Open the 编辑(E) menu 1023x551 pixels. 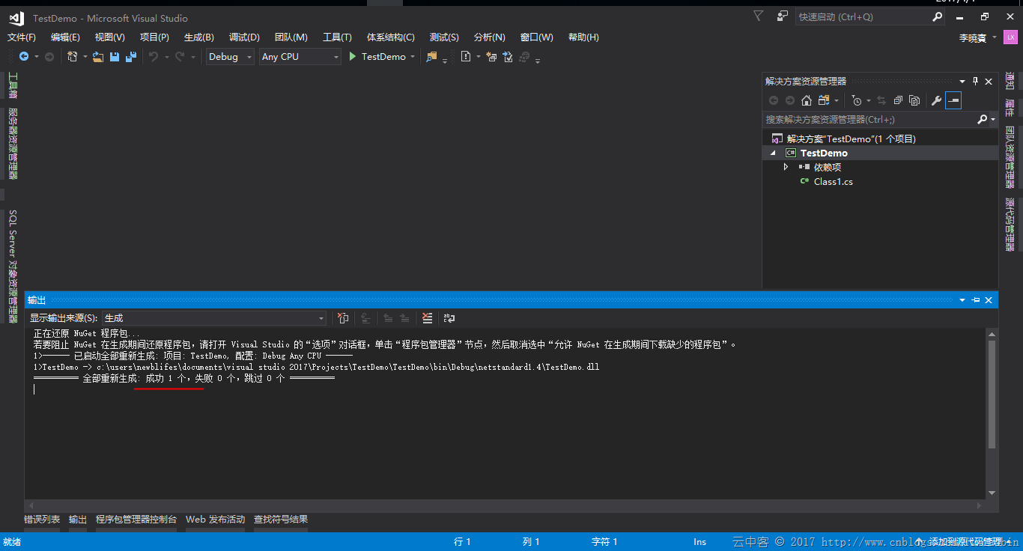tap(65, 37)
